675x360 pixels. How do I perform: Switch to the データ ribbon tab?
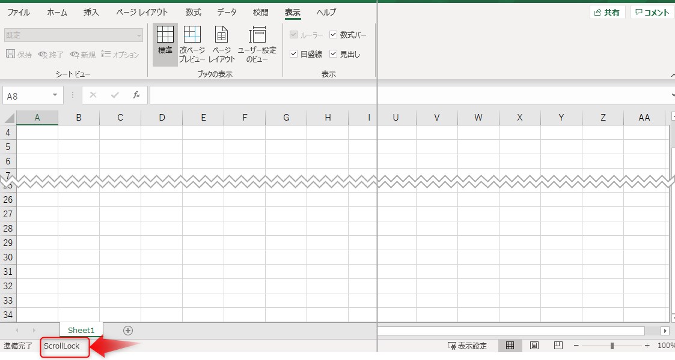227,11
